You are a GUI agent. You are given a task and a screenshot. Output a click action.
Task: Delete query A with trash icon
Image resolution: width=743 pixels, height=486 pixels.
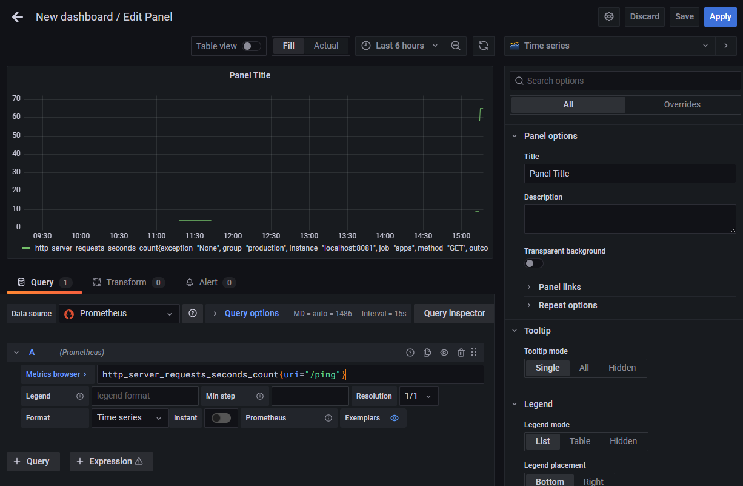pyautogui.click(x=461, y=353)
